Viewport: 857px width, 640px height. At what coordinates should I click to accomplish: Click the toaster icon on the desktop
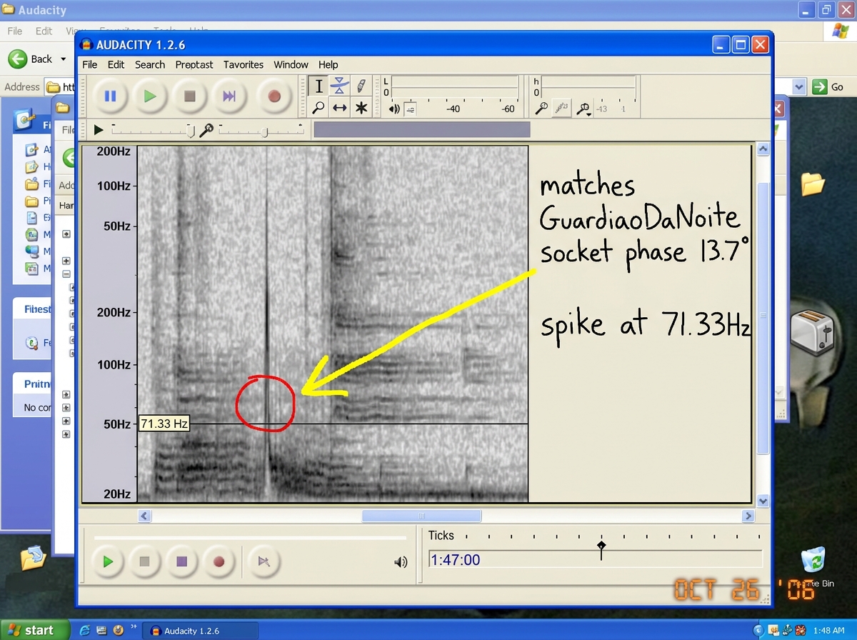[813, 333]
